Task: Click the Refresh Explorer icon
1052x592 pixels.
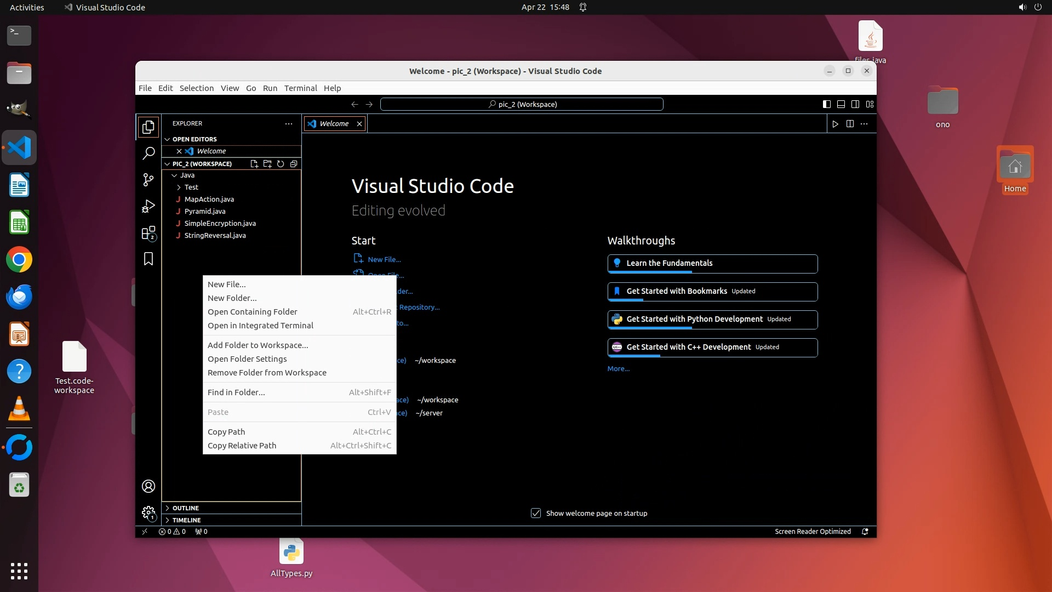Action: [x=281, y=164]
